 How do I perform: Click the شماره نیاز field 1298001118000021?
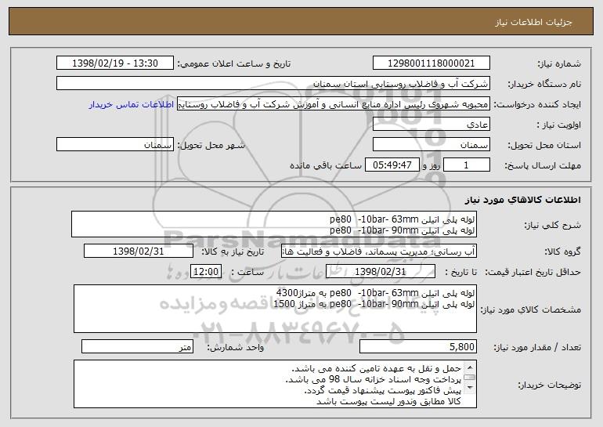click(x=431, y=63)
